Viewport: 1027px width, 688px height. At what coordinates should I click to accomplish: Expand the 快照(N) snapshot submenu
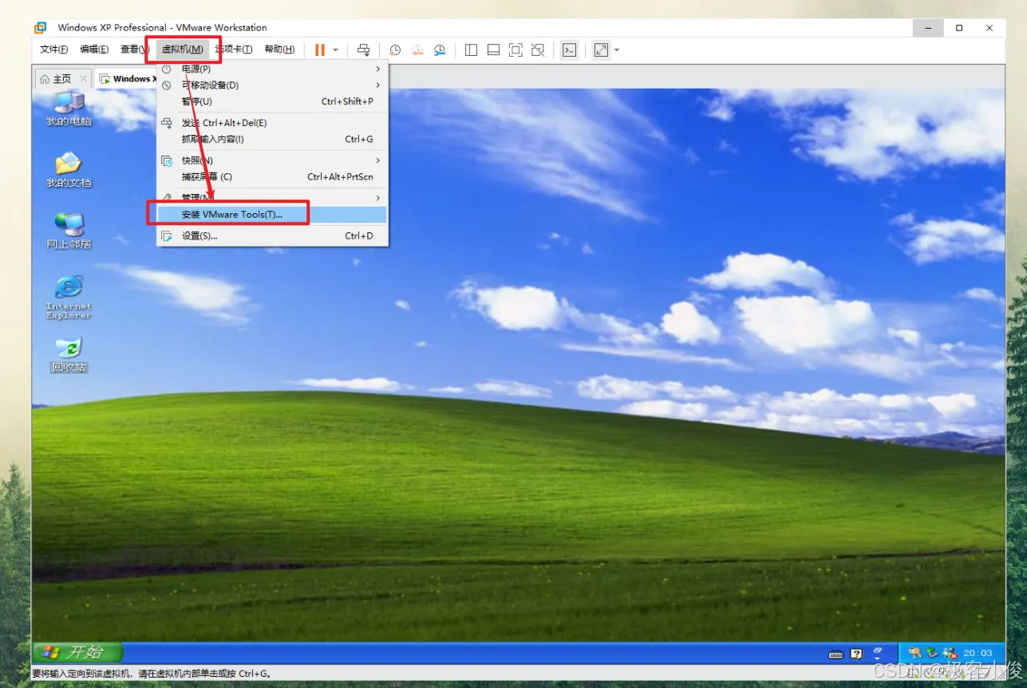point(272,160)
